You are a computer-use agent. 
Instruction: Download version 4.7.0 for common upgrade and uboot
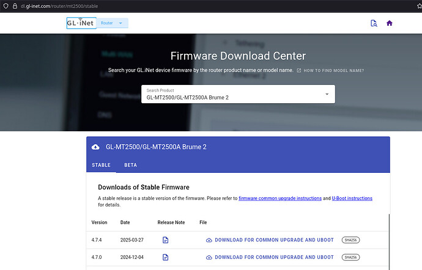[270, 257]
